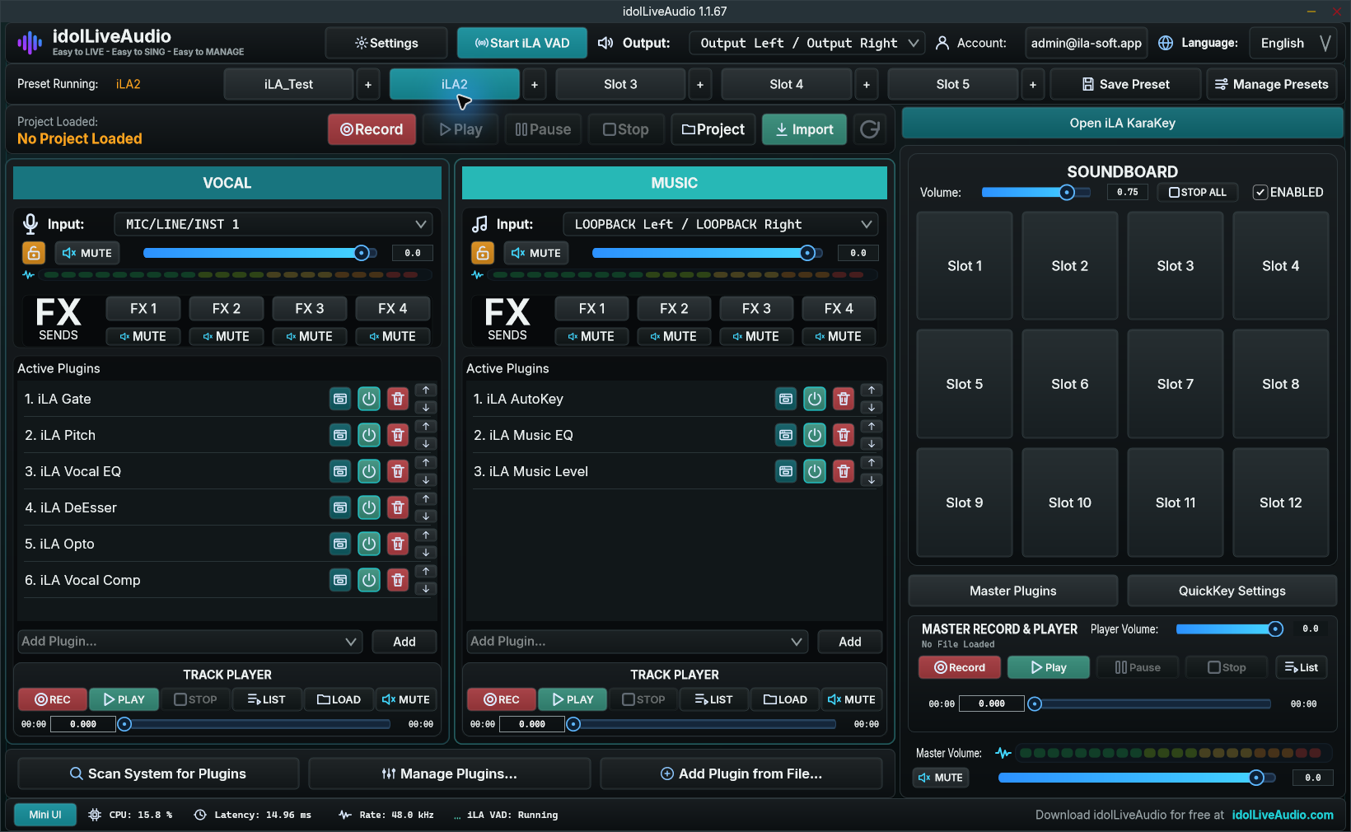Open Music input LOOPBACK dropdown
This screenshot has height=832, width=1351.
[x=721, y=224]
